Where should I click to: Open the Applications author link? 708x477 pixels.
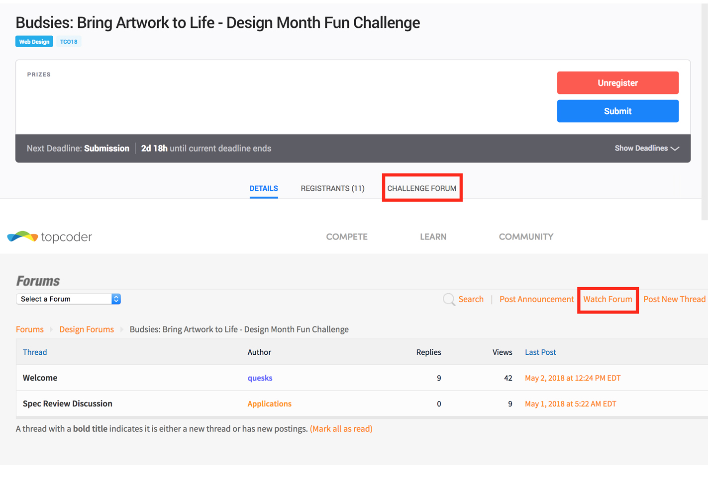pyautogui.click(x=269, y=404)
